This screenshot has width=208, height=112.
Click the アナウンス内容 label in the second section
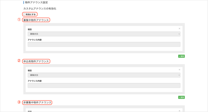35,81
